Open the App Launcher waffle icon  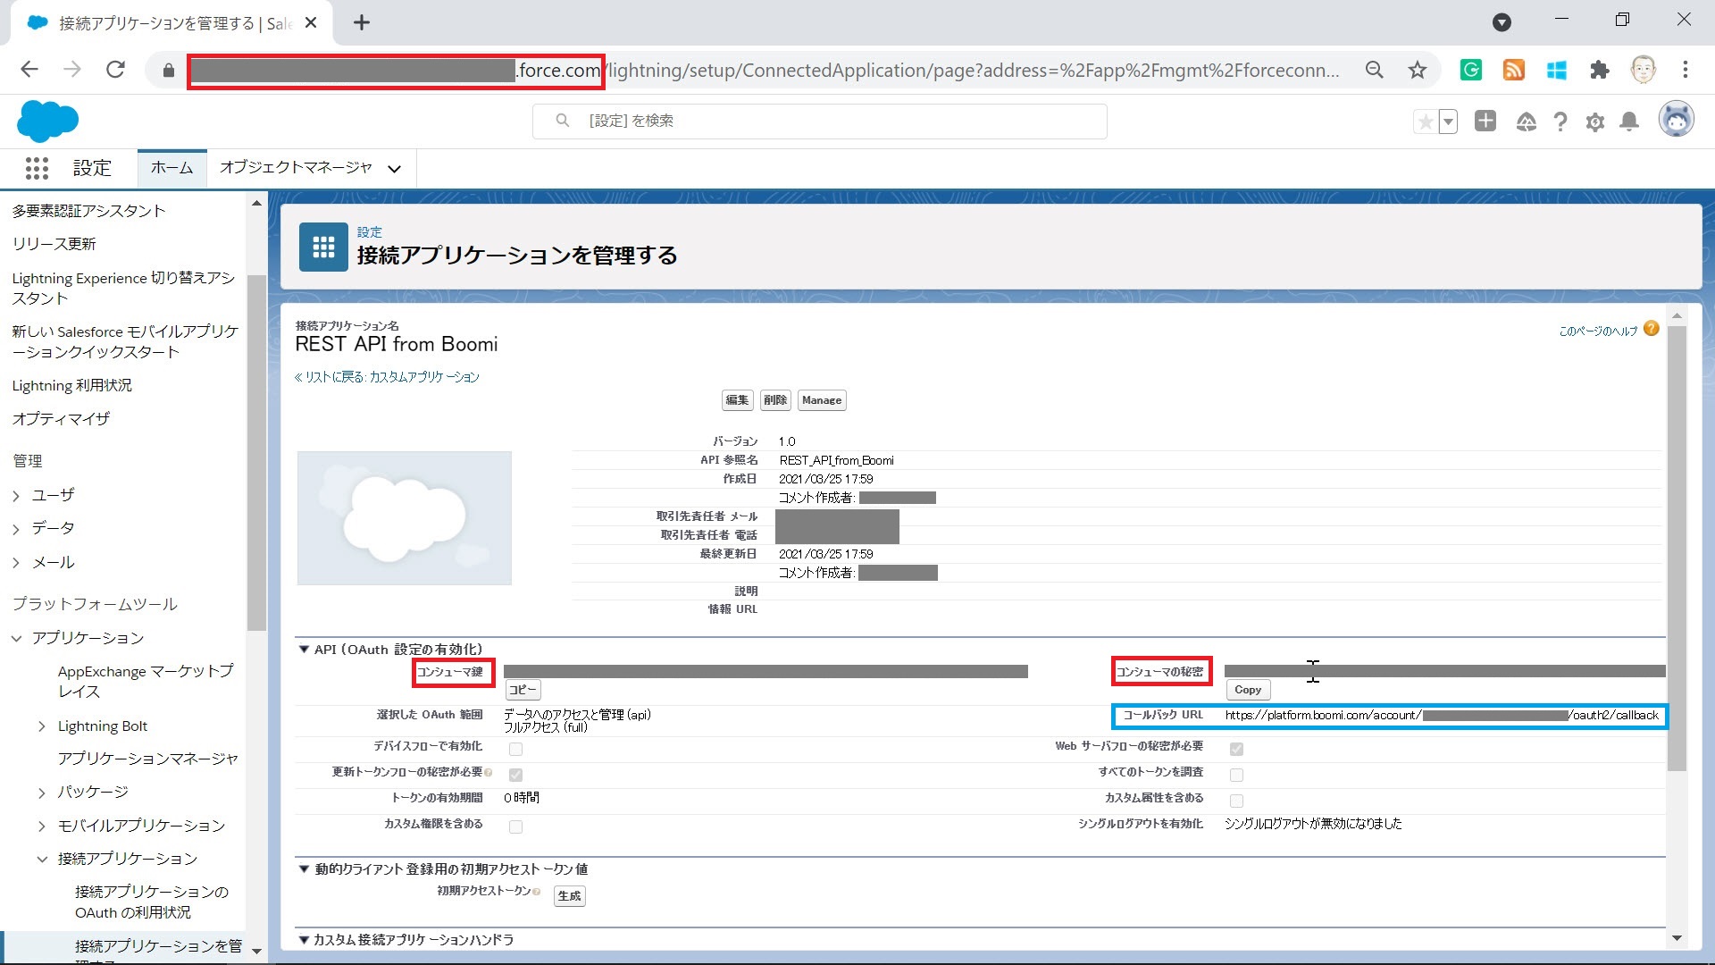37,168
